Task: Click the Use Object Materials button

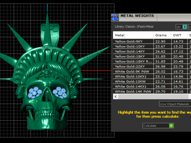Action: tap(175, 104)
